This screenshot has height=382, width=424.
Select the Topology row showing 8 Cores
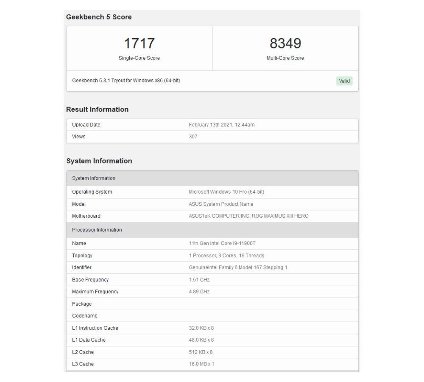[x=230, y=256]
